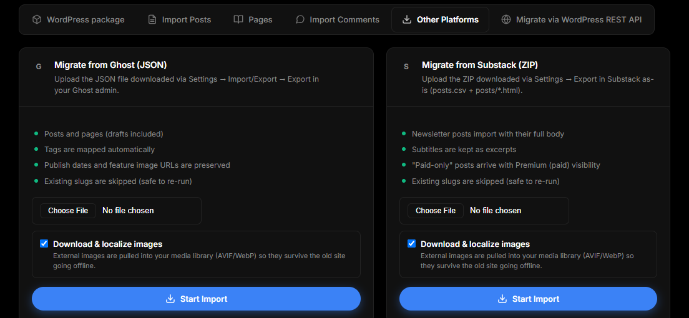The height and width of the screenshot is (318, 689).
Task: Click 'Existing slugs are skipped' in Ghost card
Action: tap(118, 181)
